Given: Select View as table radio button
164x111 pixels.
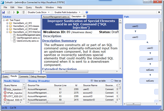Looking at the screenshot, I should pos(92,81).
